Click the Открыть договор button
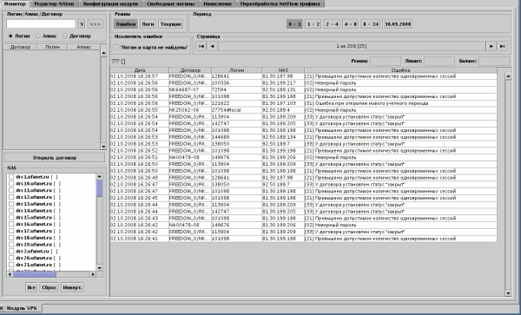Image resolution: width=521 pixels, height=315 pixels. point(55,158)
